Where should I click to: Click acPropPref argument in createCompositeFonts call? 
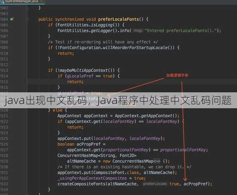click(x=196, y=184)
